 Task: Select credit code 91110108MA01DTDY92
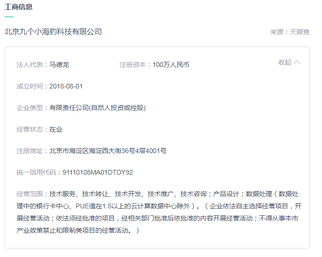[x=97, y=172]
